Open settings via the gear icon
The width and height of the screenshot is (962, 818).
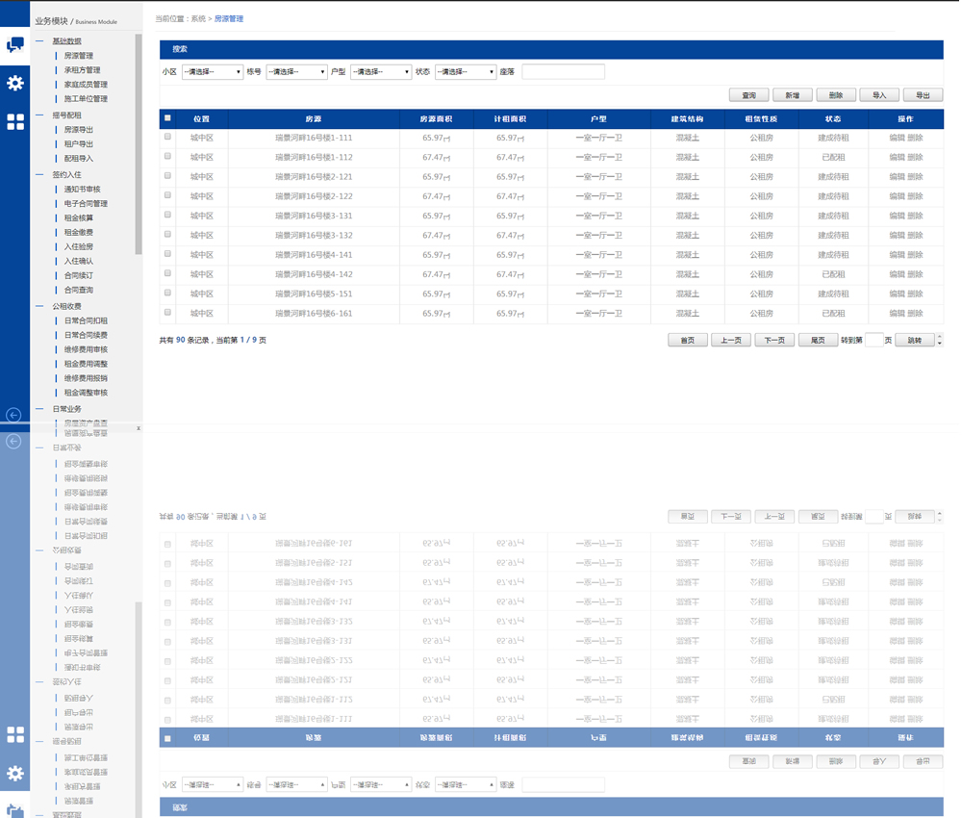pos(14,83)
